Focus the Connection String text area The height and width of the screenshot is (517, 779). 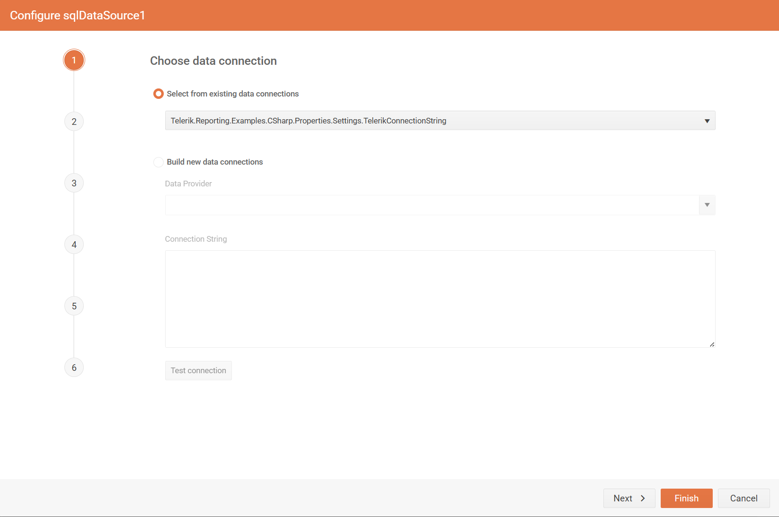(440, 298)
